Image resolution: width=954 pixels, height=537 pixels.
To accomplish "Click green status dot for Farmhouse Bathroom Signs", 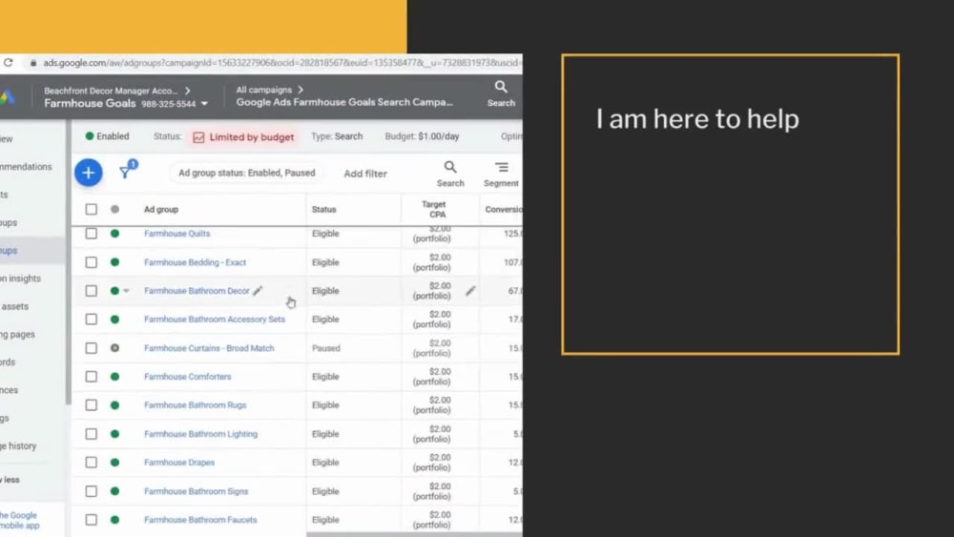I will [114, 491].
